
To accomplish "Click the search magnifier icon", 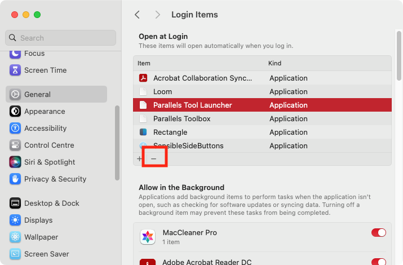I will click(x=12, y=38).
